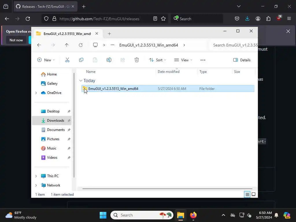Click the horizontal scrollbar in file list
The image size is (296, 222).
pos(167,188)
